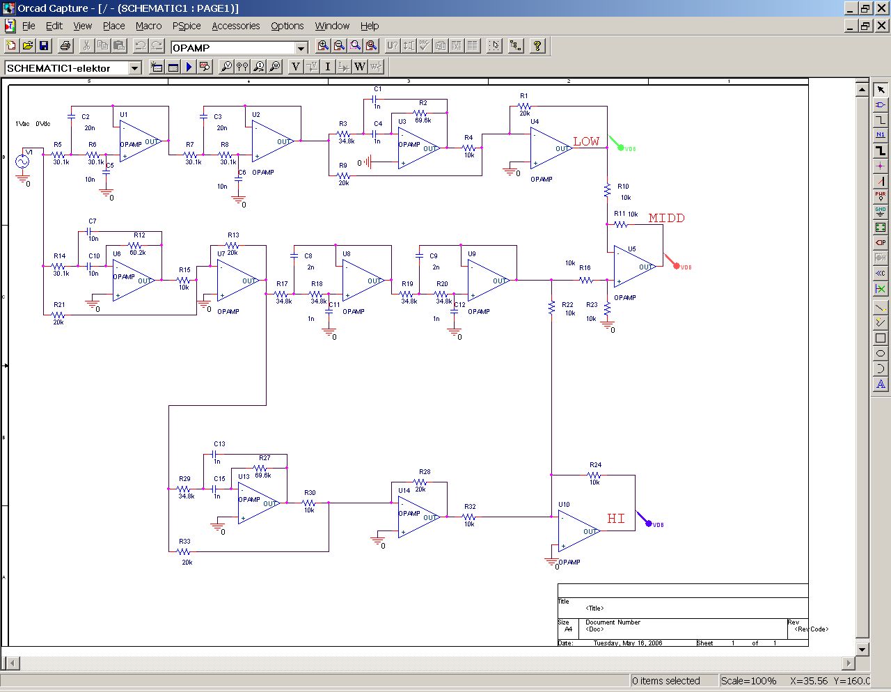The image size is (891, 692).
Task: Expand the SCHEMATIC1-elektor profile dropdown
Action: pos(135,68)
